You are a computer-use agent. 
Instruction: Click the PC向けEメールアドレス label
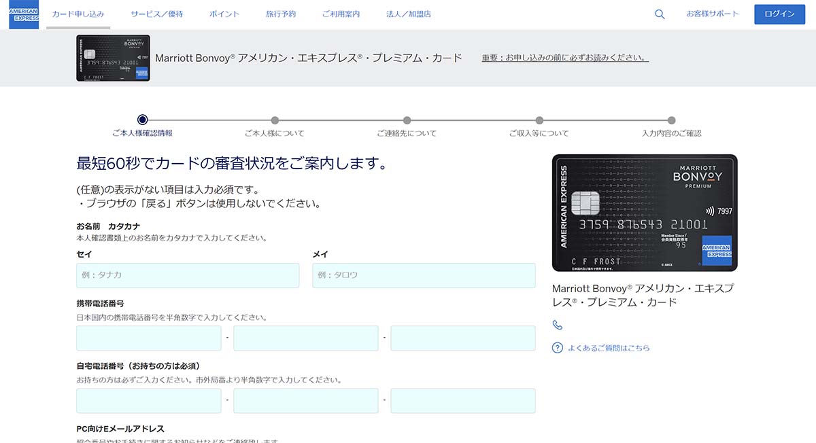tap(120, 429)
